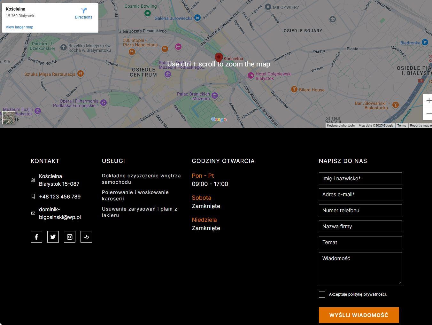Click Cosmic Bowling map marker
The height and width of the screenshot is (325, 432).
(147, 13)
